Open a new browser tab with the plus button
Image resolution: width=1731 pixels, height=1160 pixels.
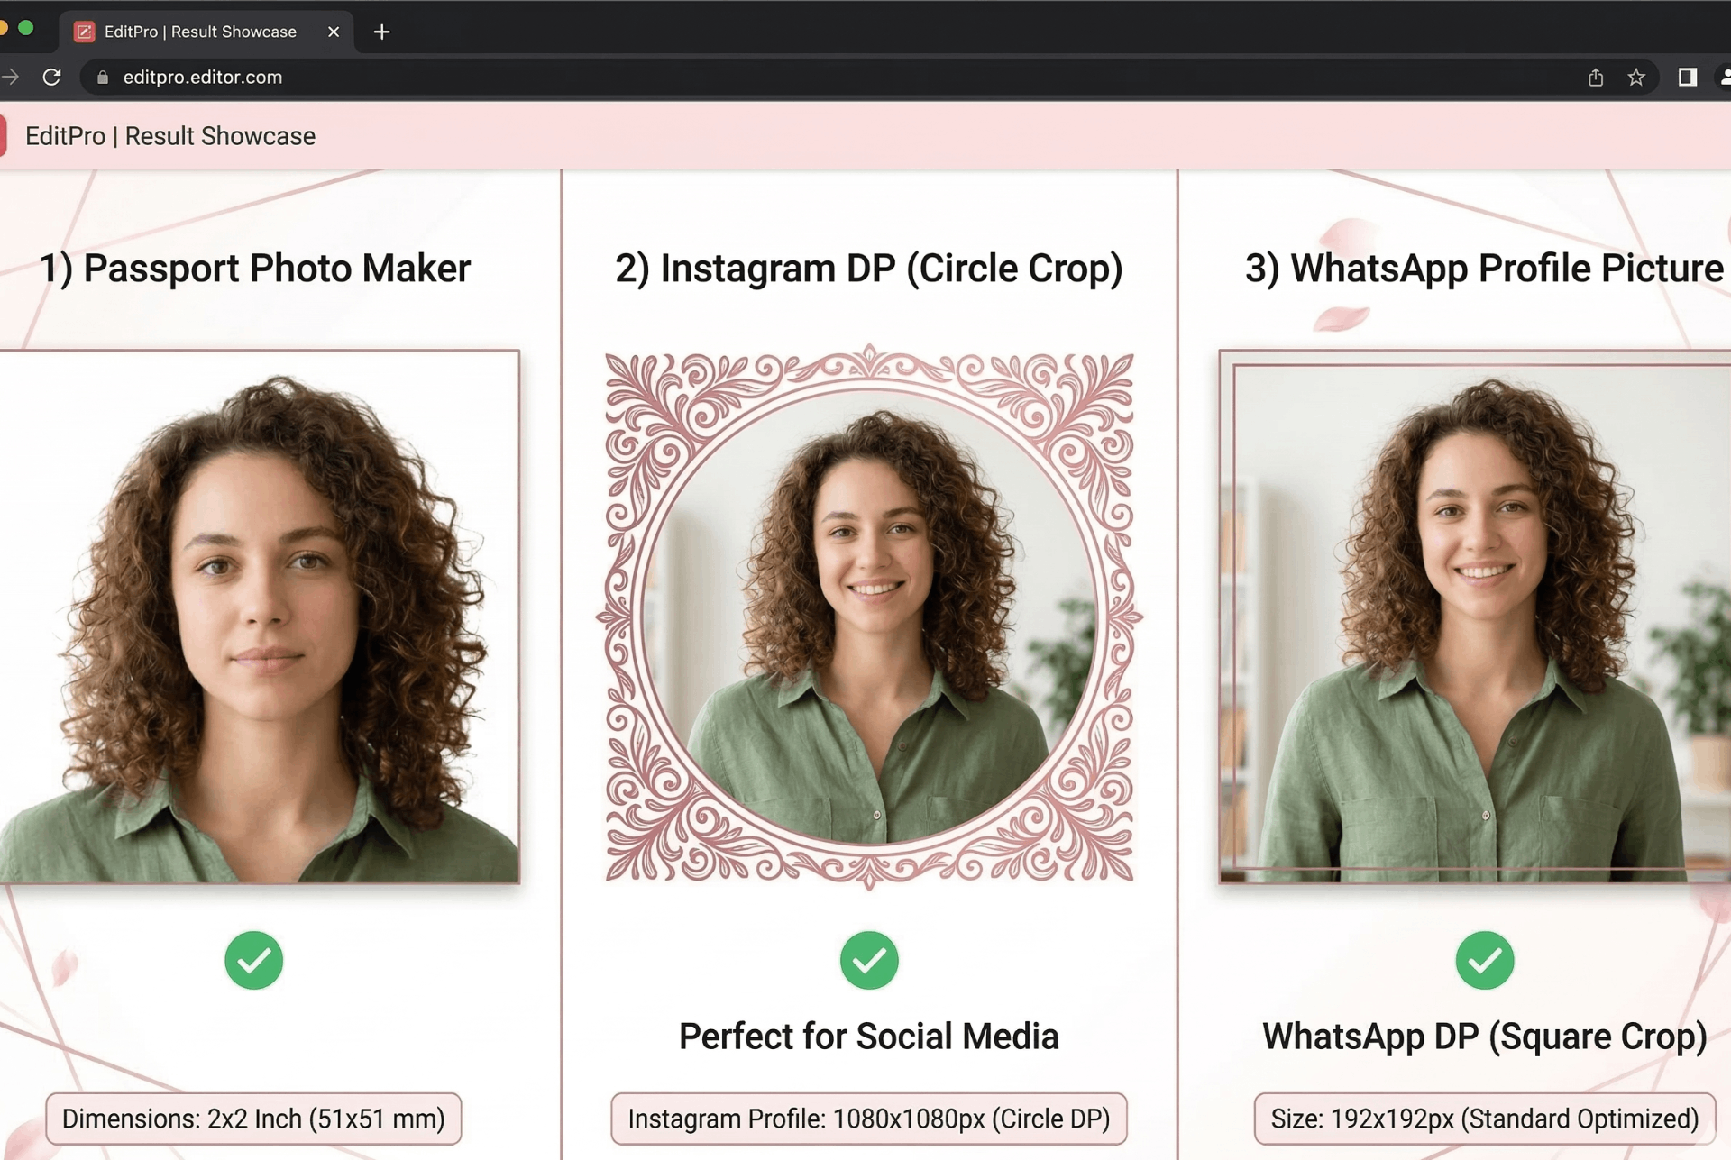381,32
